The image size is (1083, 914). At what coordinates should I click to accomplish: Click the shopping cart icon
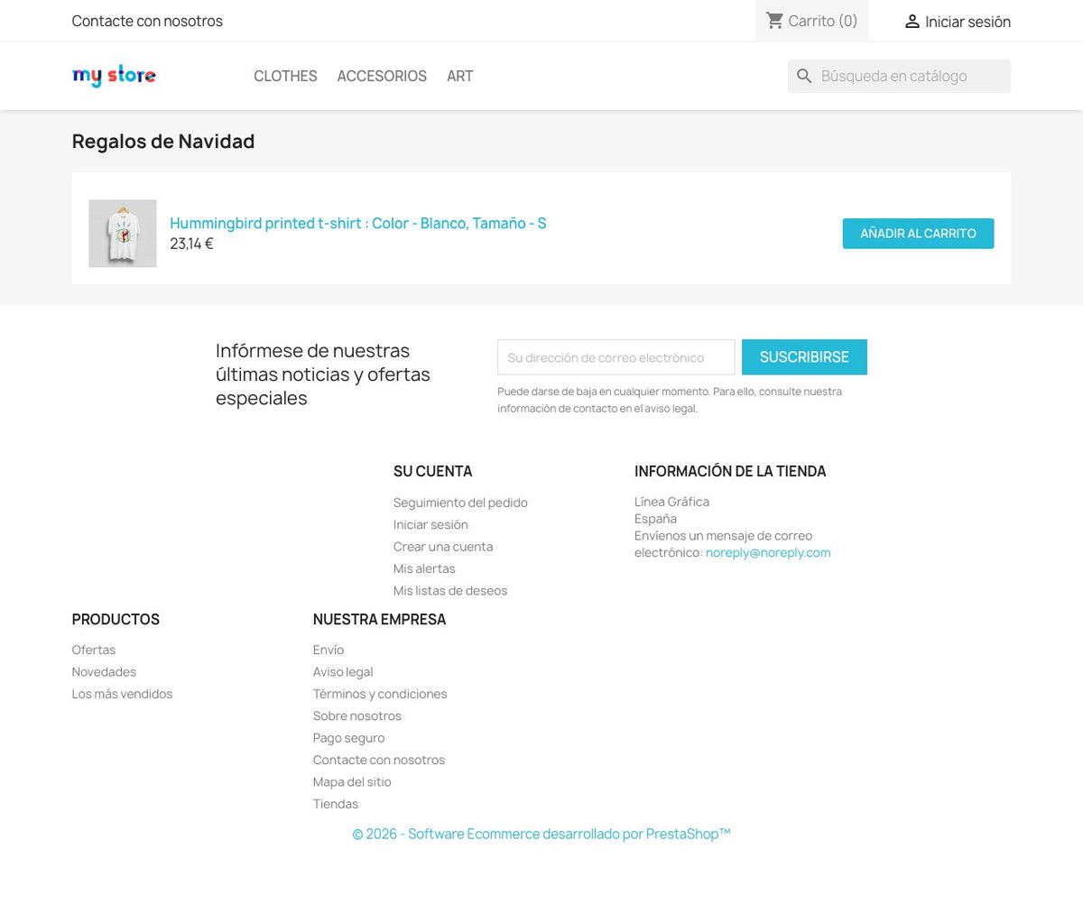tap(774, 21)
